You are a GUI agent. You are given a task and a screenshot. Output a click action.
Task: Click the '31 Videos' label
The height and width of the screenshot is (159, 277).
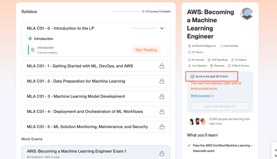click(x=240, y=60)
